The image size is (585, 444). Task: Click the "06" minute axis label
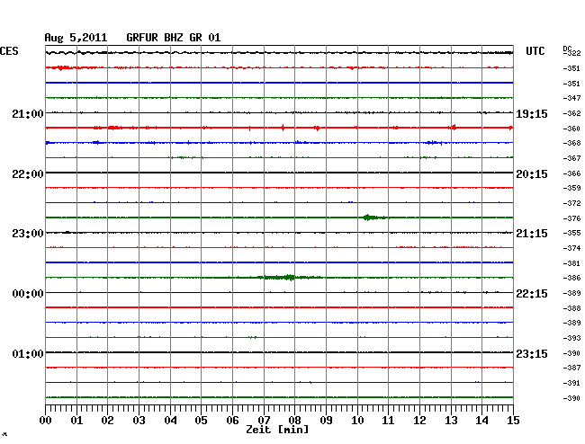coord(232,421)
